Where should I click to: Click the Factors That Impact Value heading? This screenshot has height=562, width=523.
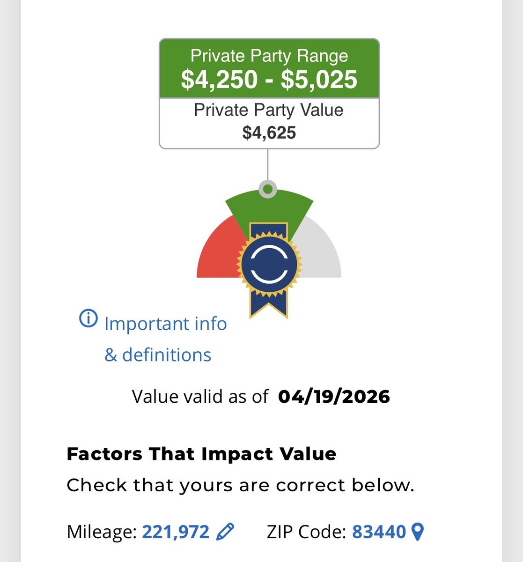point(201,454)
